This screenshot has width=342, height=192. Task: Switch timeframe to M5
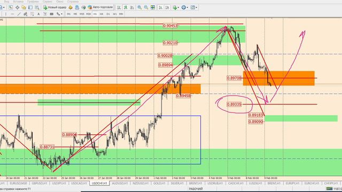[75, 14]
